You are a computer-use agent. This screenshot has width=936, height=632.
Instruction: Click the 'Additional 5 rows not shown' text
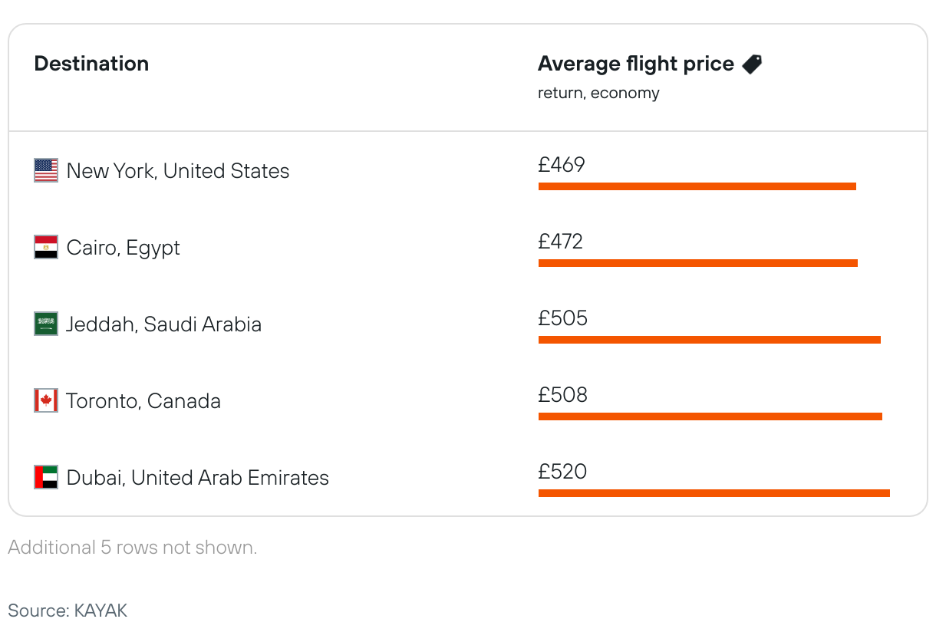pos(132,548)
